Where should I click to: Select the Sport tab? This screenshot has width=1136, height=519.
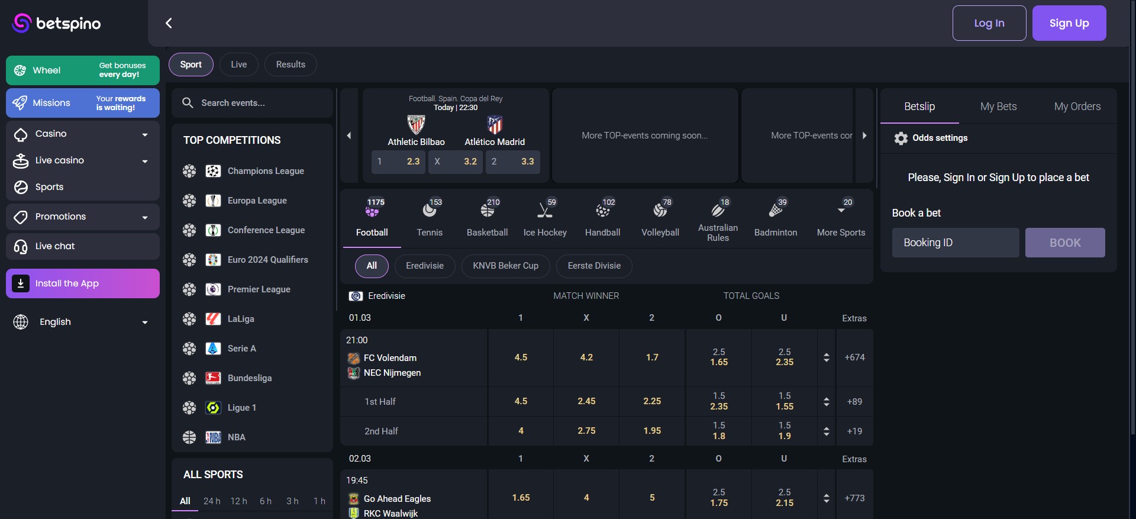click(x=191, y=65)
